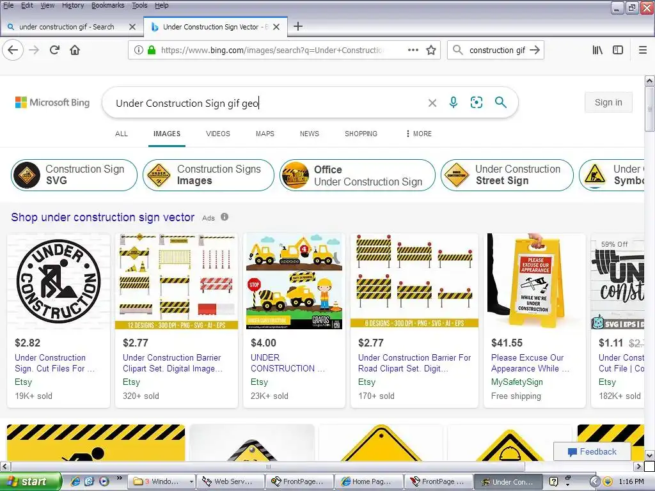Screen dimensions: 655x491
Task: Open 'Under Construction Barrier Clipart Set' listing
Action: [x=173, y=363]
